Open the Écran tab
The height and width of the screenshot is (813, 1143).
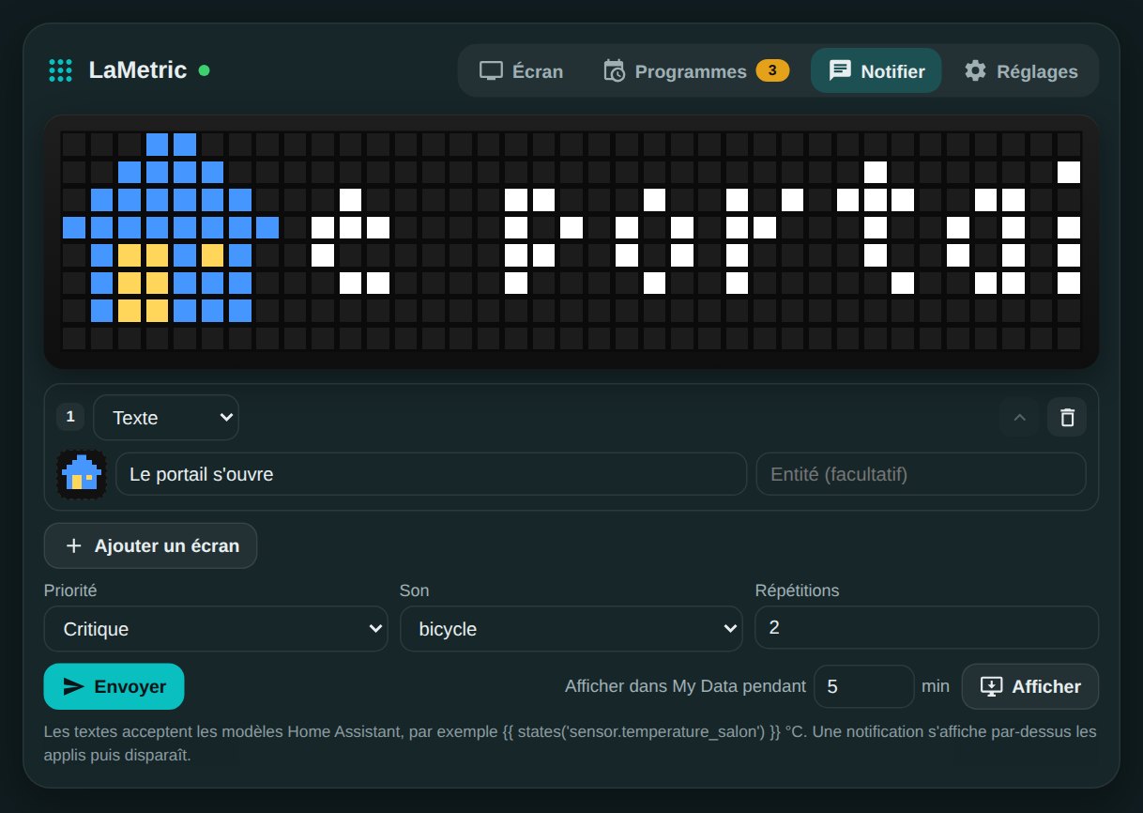click(521, 71)
